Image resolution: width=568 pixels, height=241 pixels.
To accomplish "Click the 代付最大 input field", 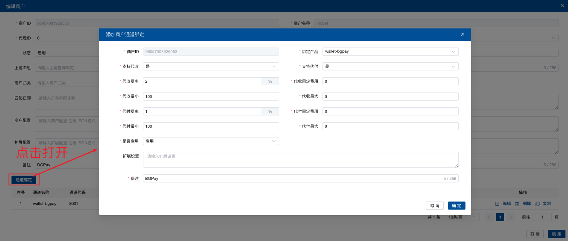I will [390, 126].
